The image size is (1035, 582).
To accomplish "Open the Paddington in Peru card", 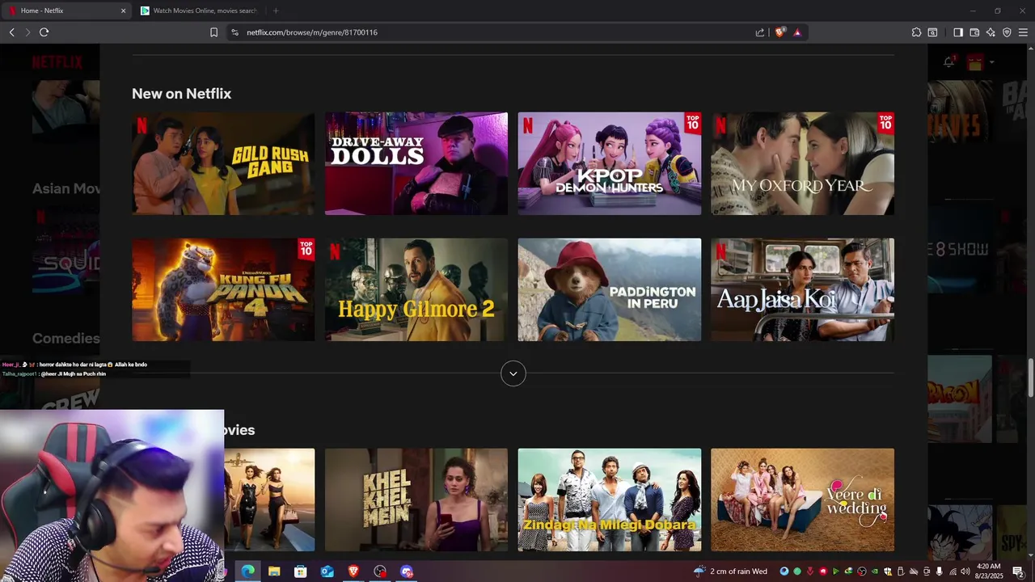I will tap(610, 289).
